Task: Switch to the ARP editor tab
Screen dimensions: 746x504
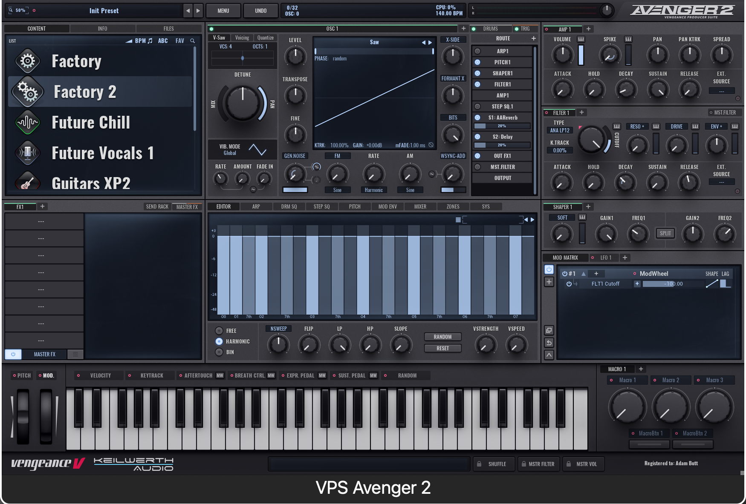Action: pyautogui.click(x=256, y=206)
